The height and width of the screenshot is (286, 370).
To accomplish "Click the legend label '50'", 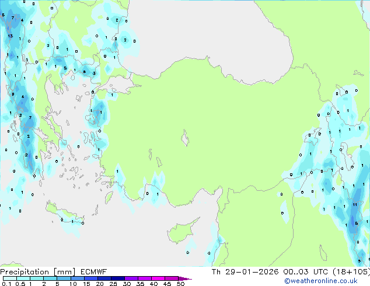I will click(180, 284).
